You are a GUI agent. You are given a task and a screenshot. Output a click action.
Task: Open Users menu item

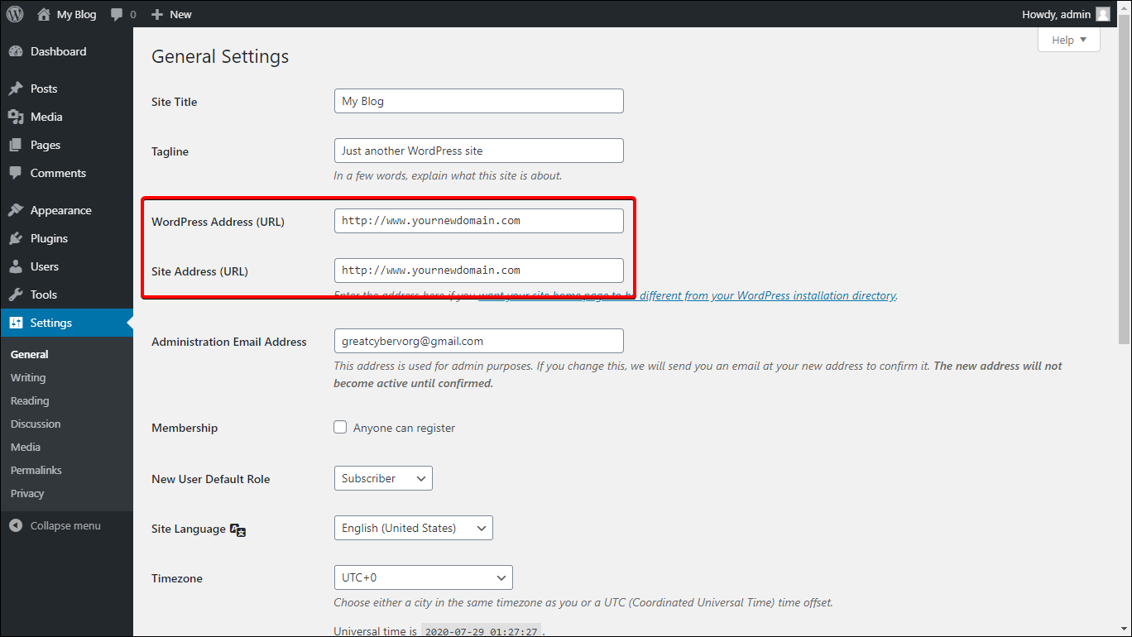point(45,266)
